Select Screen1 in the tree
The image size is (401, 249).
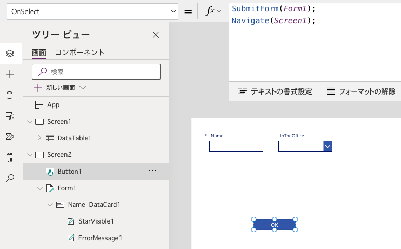click(x=59, y=121)
